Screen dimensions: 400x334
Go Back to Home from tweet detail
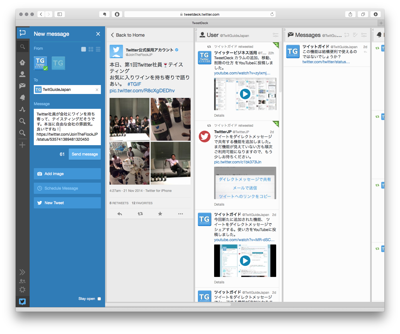pyautogui.click(x=128, y=35)
